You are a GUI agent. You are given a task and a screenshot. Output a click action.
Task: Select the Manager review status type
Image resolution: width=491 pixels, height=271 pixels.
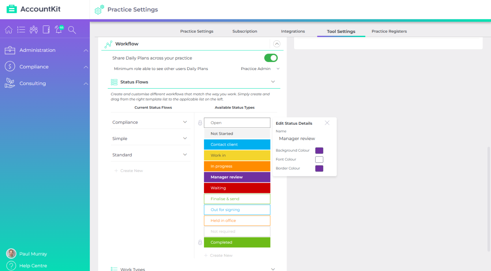(237, 177)
